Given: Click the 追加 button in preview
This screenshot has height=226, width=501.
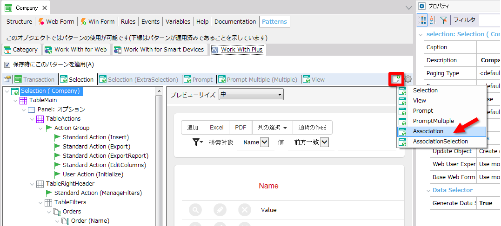Looking at the screenshot, I should pos(192,128).
